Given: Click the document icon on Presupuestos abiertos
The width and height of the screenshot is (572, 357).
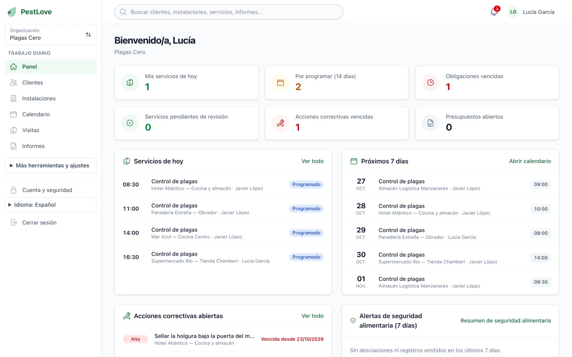Looking at the screenshot, I should point(431,123).
